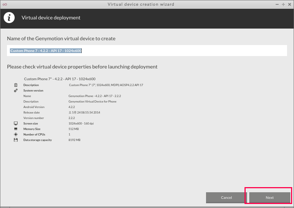Viewport: 294px width, 208px height.
Task: Click the 'Please check virtual device properties' text
Action: pos(82,67)
